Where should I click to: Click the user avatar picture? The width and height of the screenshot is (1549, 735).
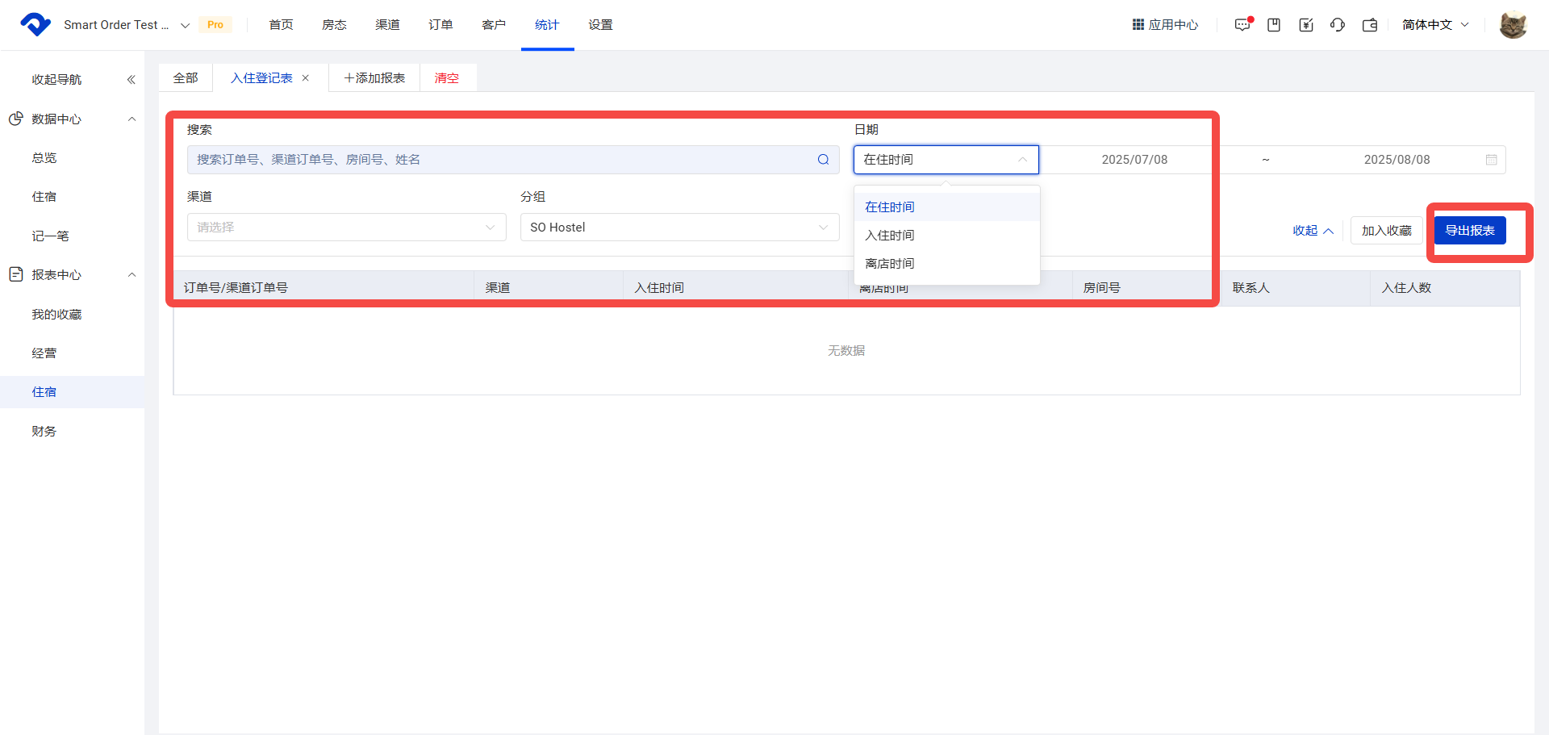pyautogui.click(x=1513, y=25)
